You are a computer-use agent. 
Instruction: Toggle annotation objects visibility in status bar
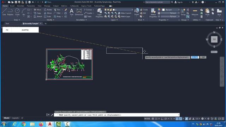(186, 119)
